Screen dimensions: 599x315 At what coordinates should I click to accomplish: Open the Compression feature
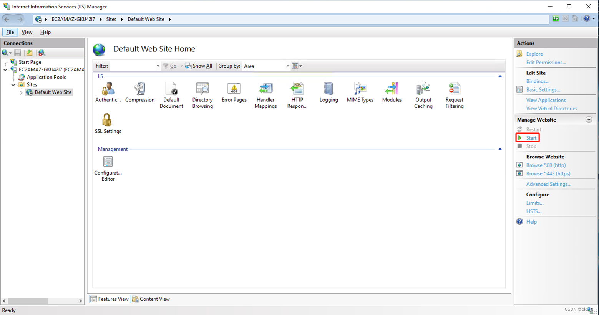(x=139, y=92)
